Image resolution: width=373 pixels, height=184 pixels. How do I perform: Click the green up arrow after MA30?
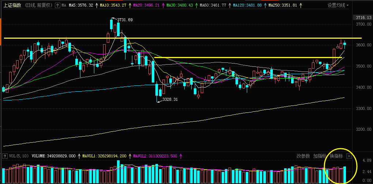[196, 5]
